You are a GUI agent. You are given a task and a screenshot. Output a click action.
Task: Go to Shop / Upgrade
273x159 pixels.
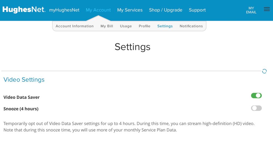(166, 10)
